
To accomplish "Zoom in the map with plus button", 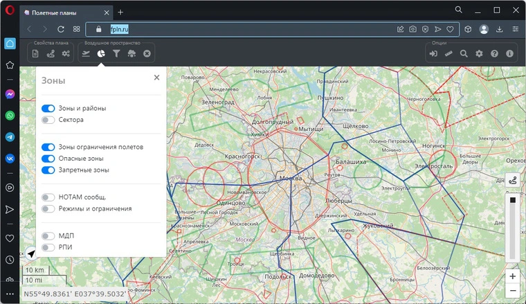I will point(512,276).
